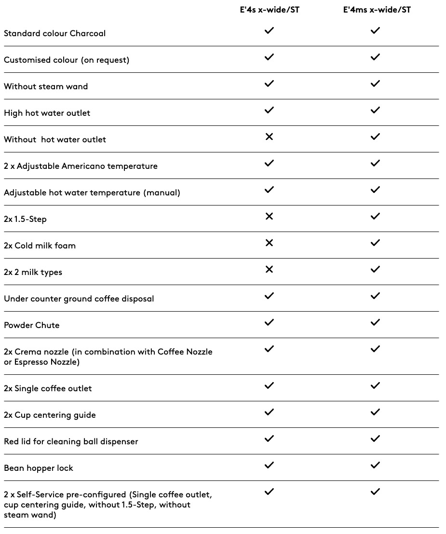This screenshot has height=534, width=446.
Task: Click the '2 x Self-Service pre-configured' description
Action: click(x=108, y=505)
